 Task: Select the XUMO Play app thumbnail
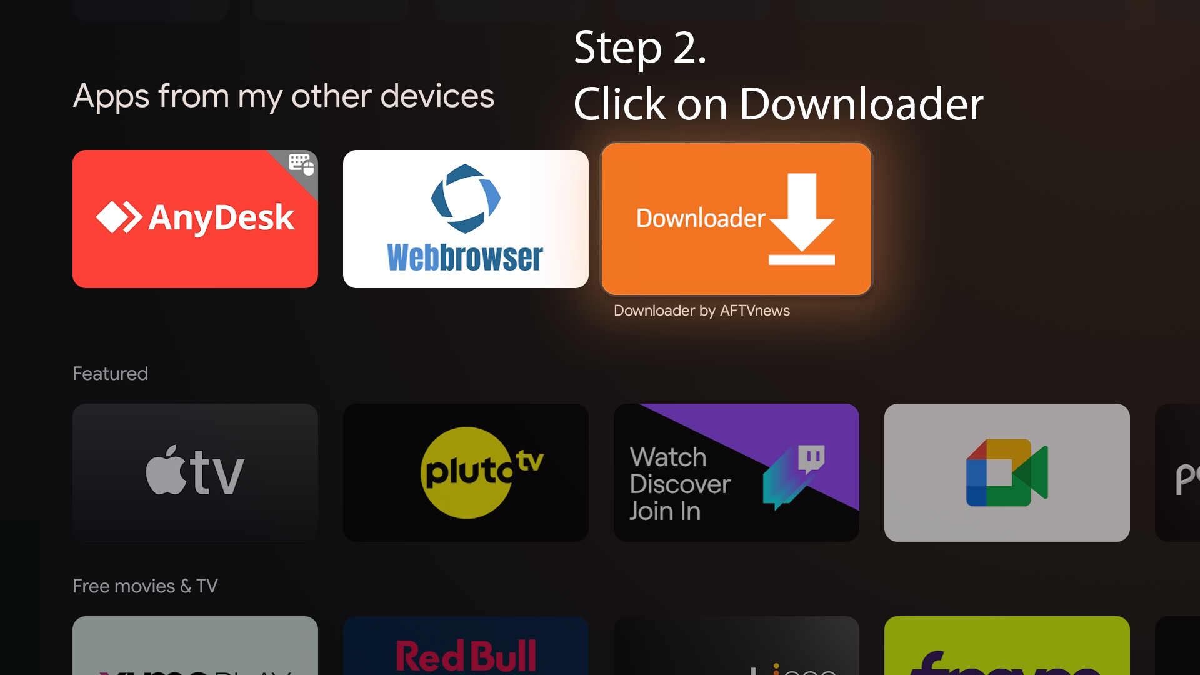pos(196,646)
